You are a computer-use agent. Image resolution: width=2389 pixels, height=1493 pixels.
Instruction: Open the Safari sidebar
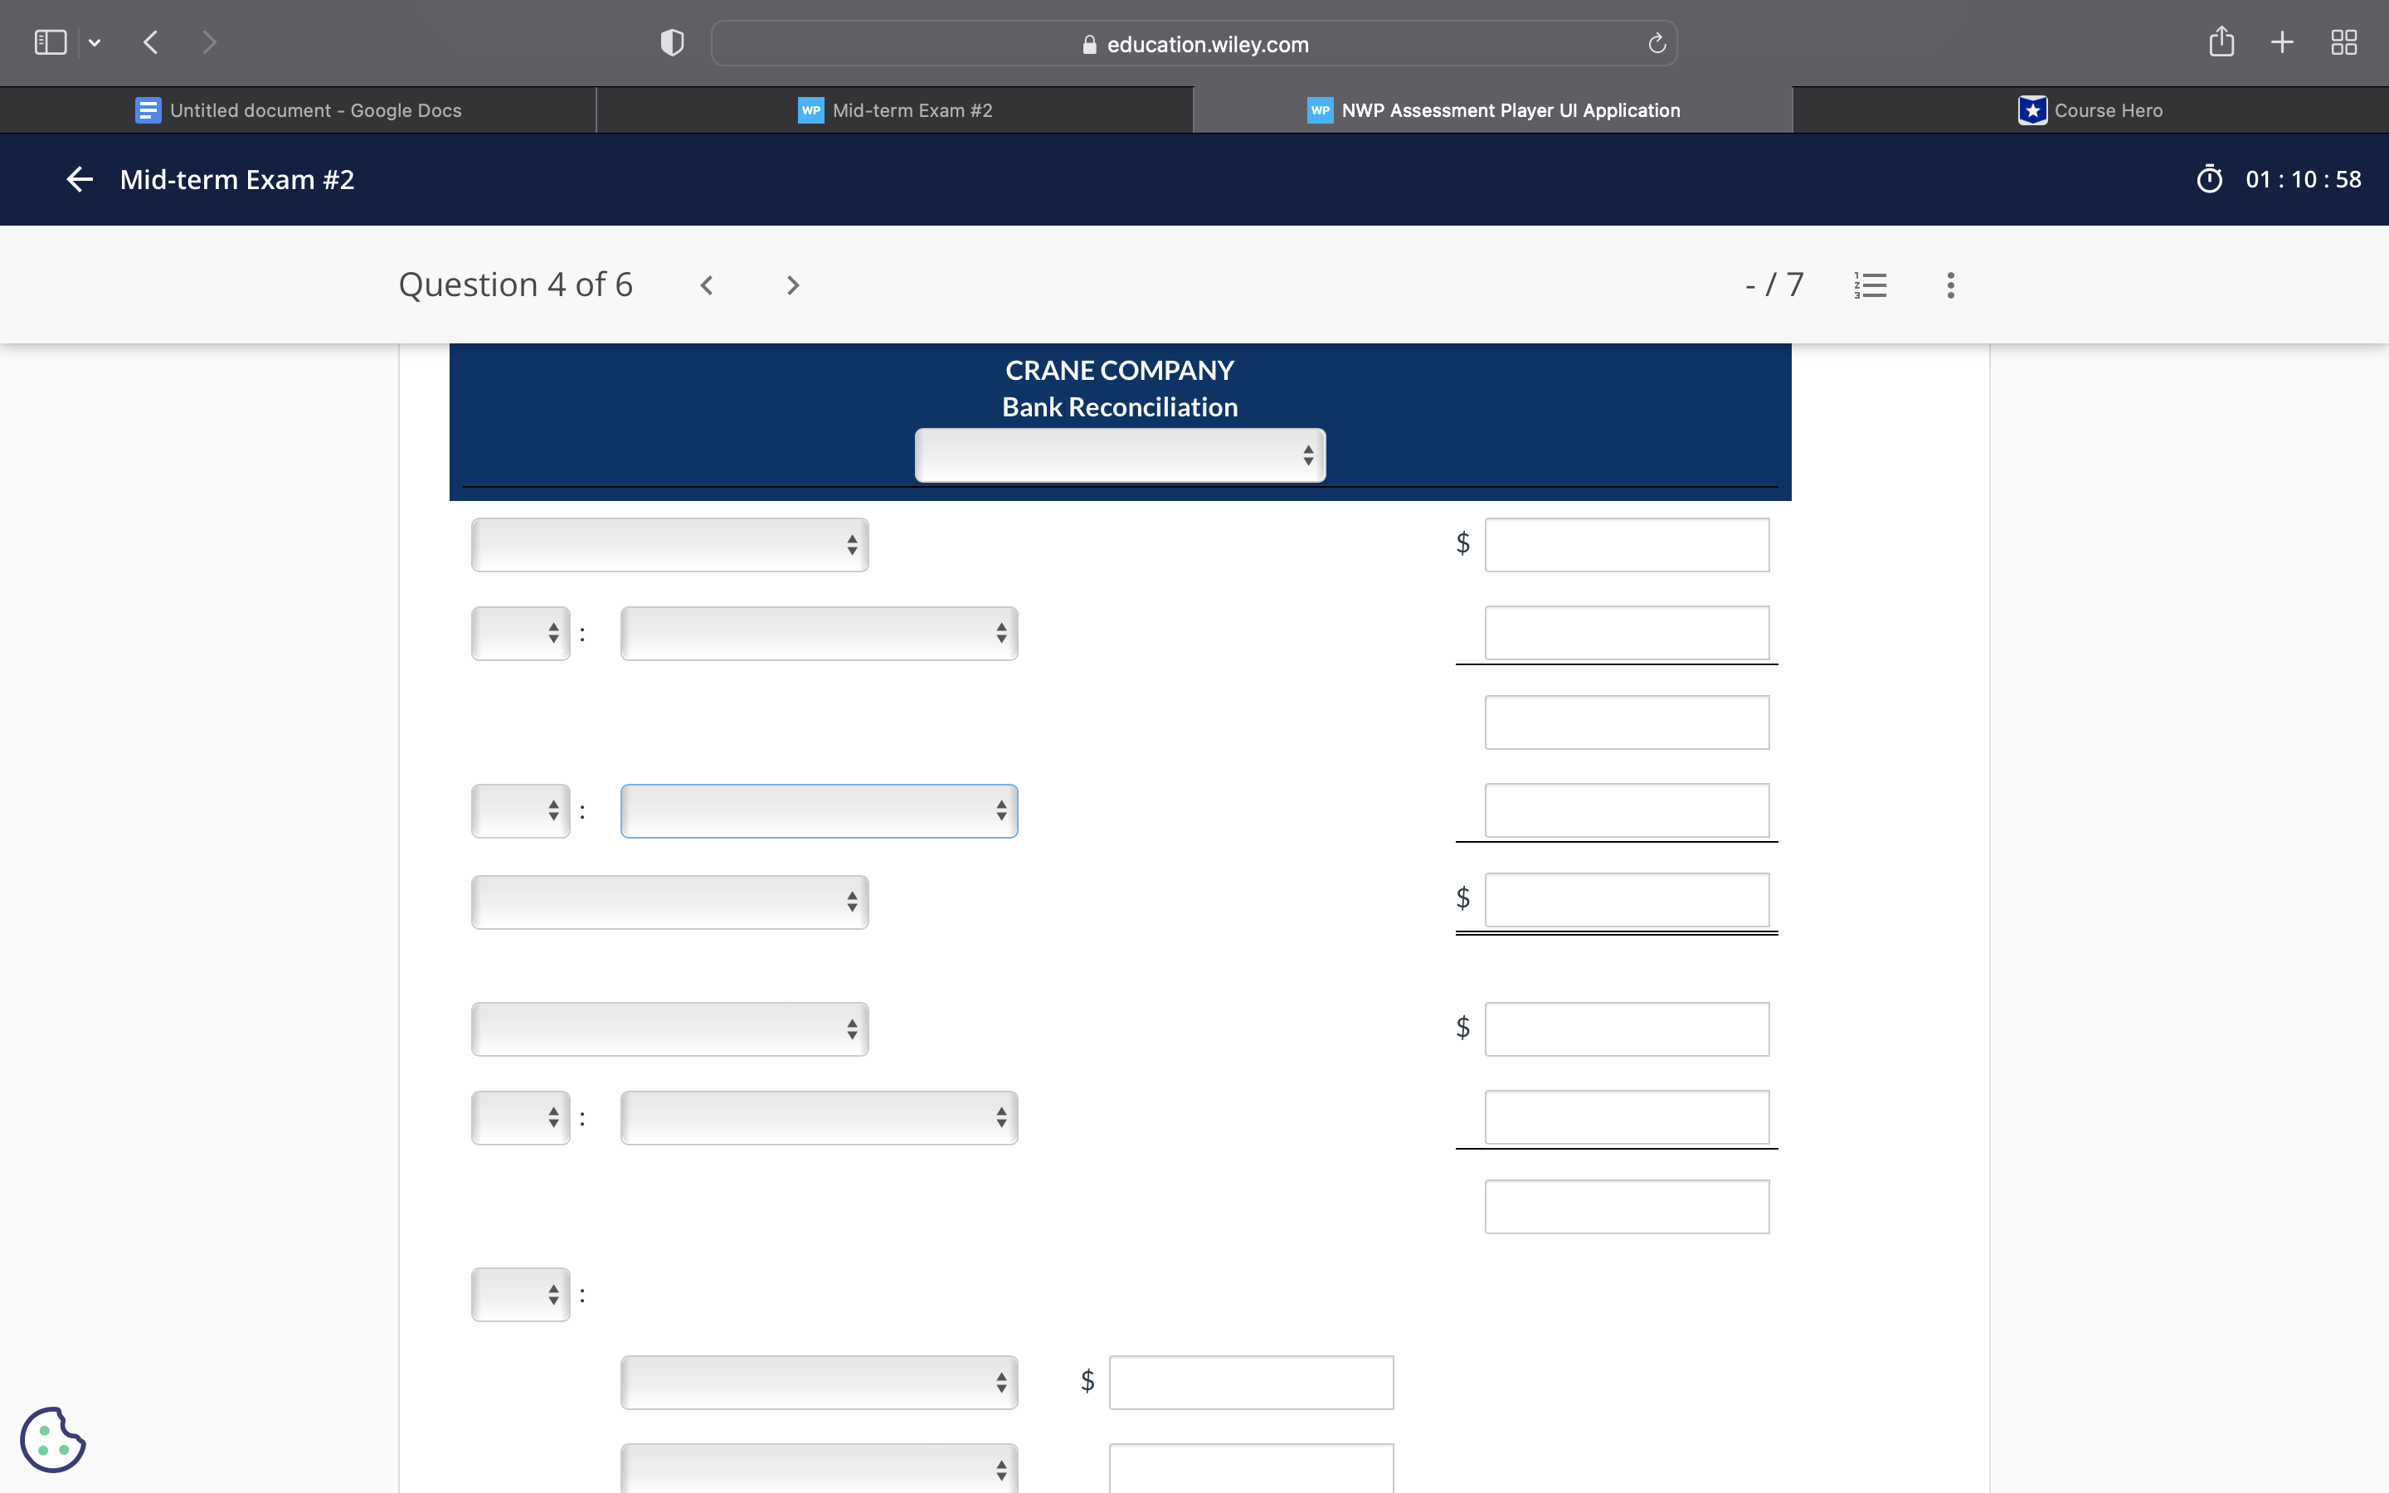pyautogui.click(x=50, y=41)
